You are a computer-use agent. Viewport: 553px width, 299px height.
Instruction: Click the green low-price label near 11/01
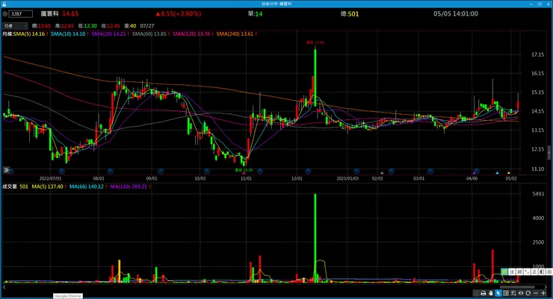click(x=244, y=170)
